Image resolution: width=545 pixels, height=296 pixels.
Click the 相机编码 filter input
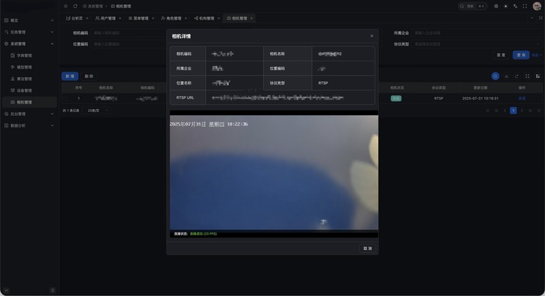129,33
